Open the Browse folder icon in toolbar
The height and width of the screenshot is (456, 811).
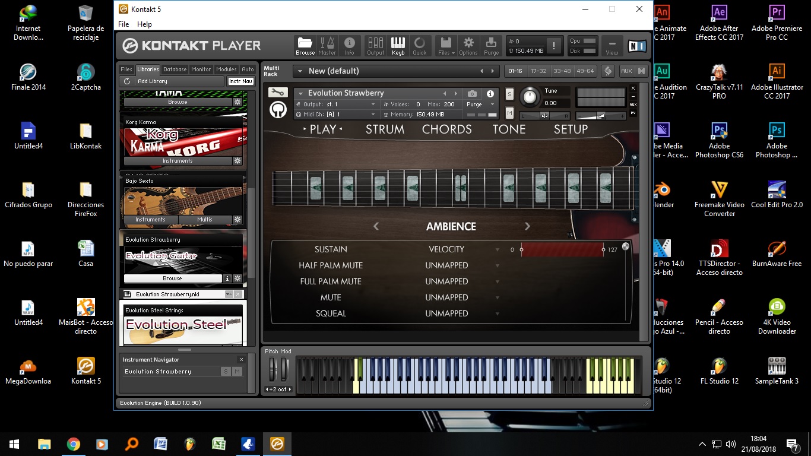[305, 45]
